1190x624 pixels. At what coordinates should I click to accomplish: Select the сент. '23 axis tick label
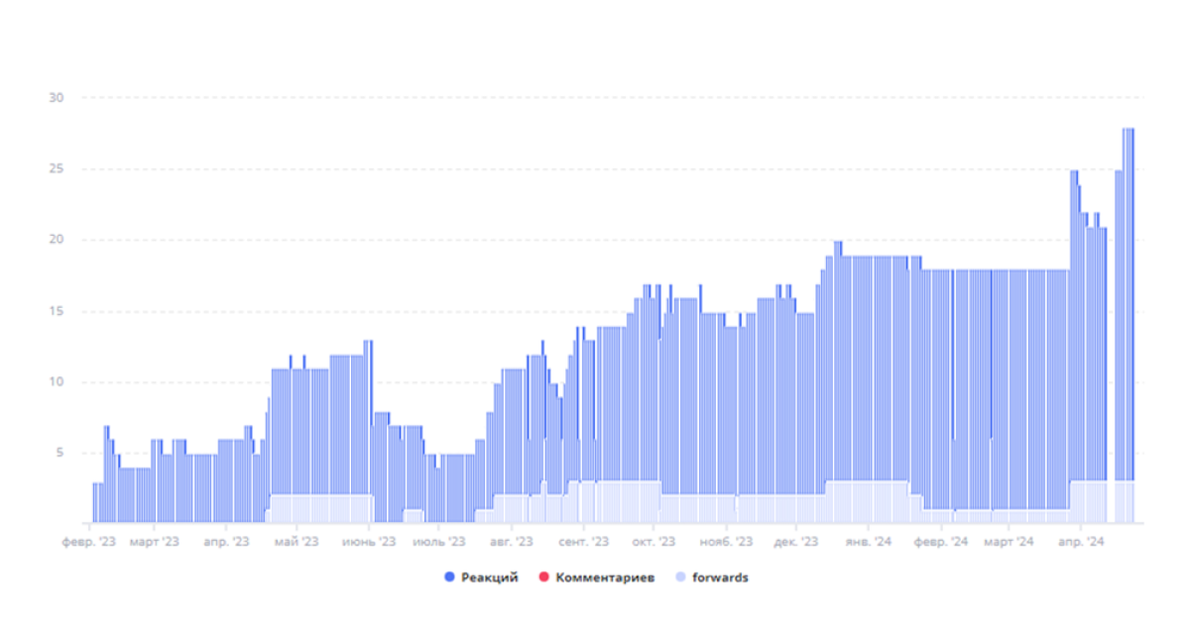click(x=583, y=542)
